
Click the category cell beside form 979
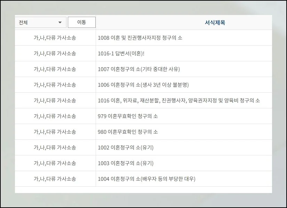[x=55, y=116]
